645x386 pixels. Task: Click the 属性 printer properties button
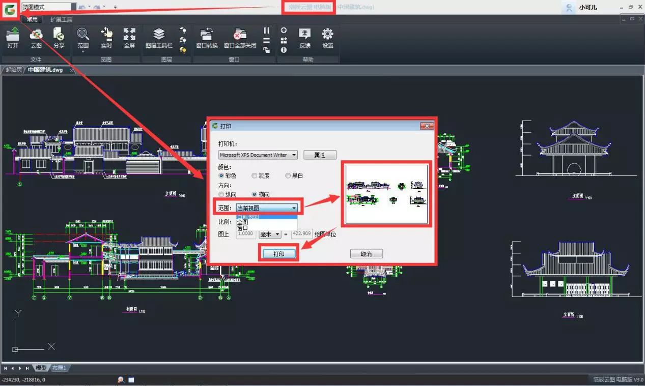(x=320, y=155)
